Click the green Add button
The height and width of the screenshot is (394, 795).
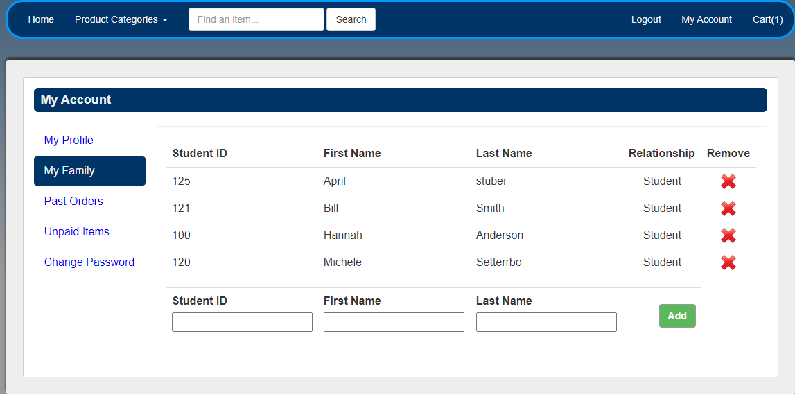(x=677, y=316)
